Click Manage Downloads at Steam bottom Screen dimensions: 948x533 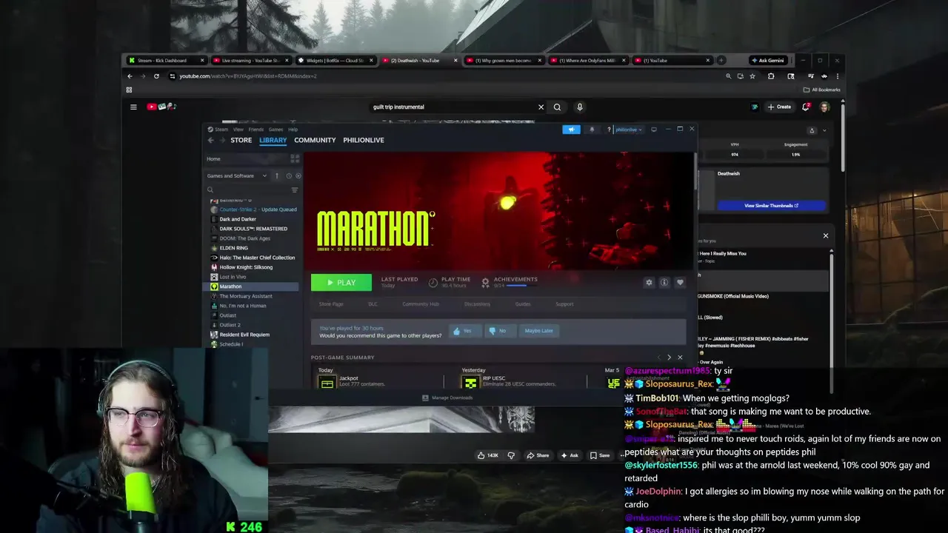point(447,398)
